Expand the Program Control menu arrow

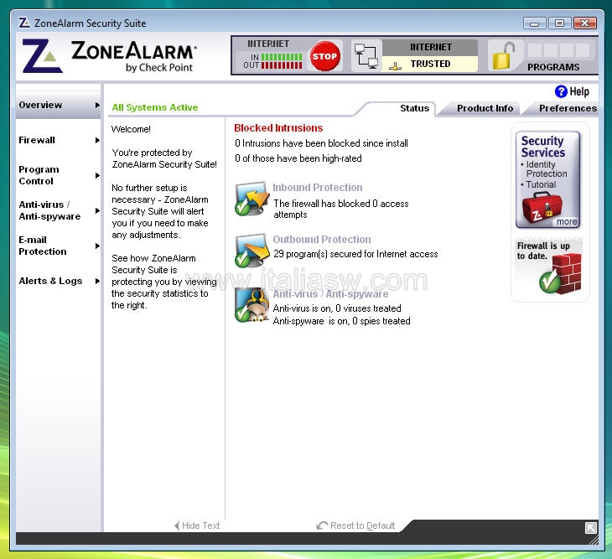click(x=97, y=175)
